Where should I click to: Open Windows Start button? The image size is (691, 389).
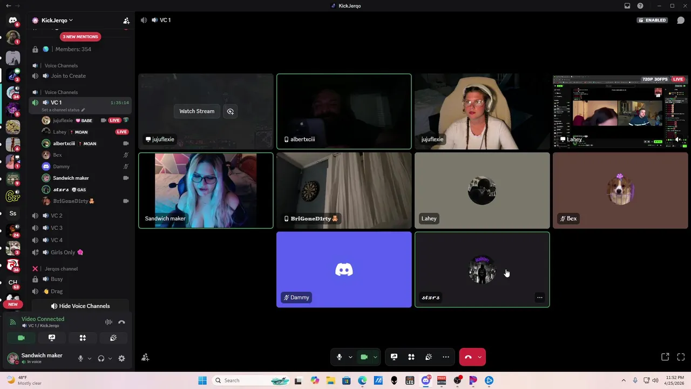coord(202,380)
